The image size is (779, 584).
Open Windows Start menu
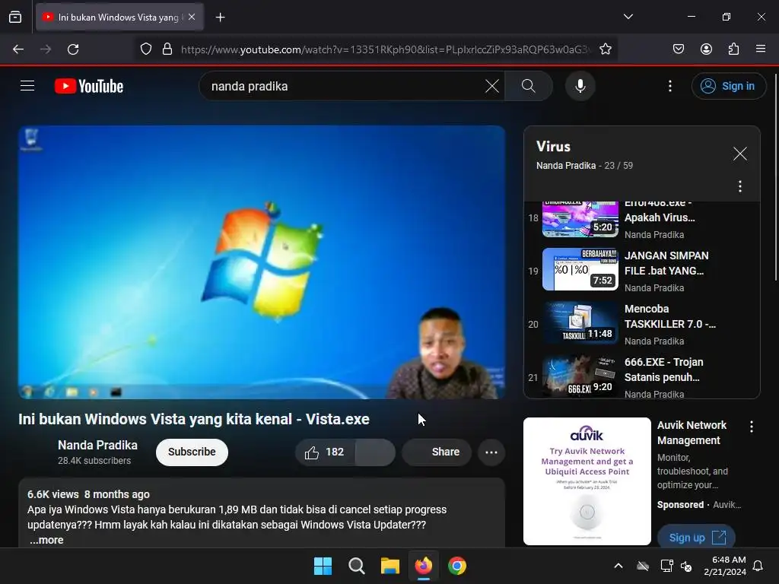coord(323,566)
